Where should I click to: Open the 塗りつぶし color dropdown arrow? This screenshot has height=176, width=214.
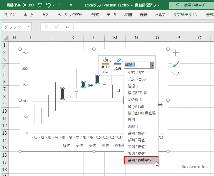click(x=111, y=61)
